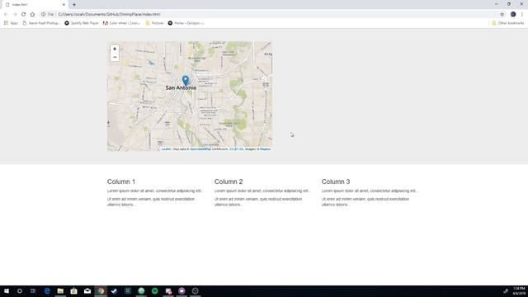
Task: Open the Other bookmarks folder
Action: pos(508,23)
